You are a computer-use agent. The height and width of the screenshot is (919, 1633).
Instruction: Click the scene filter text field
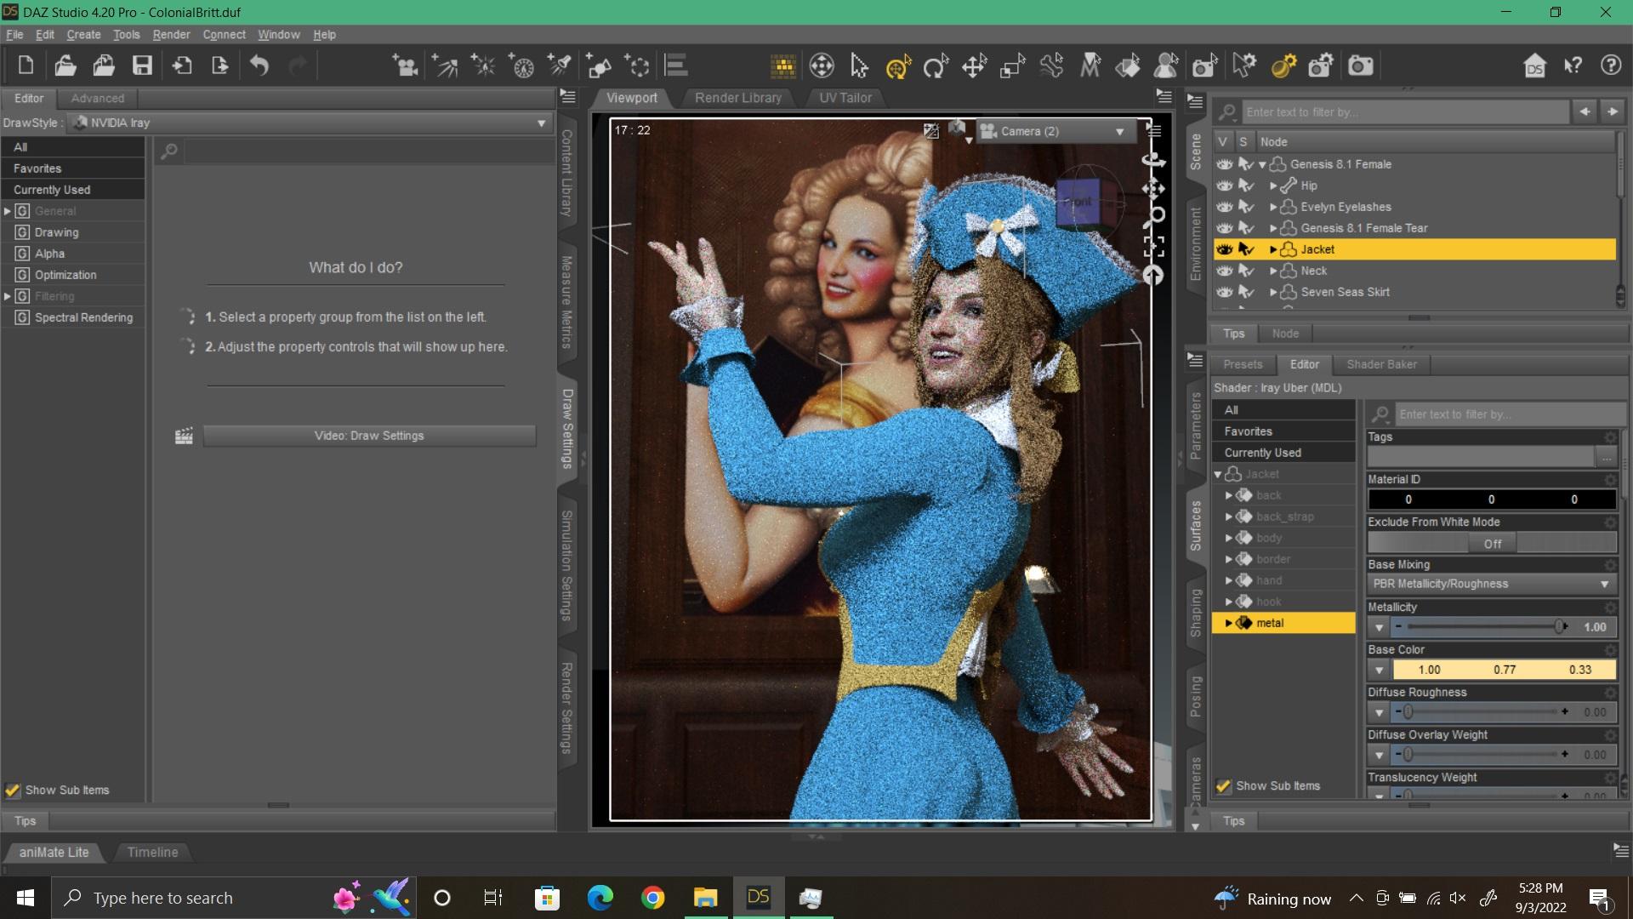click(x=1403, y=112)
